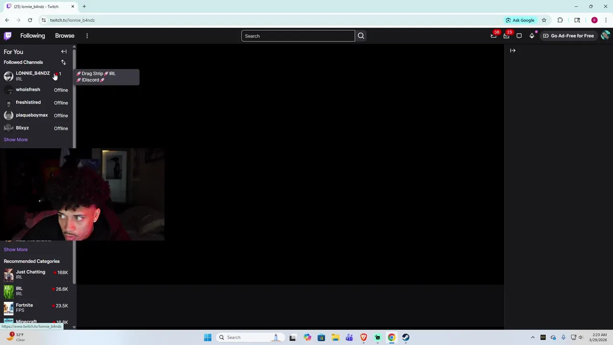This screenshot has width=613, height=345.
Task: Open the weather widget showing 32°F
Action: pyautogui.click(x=15, y=337)
